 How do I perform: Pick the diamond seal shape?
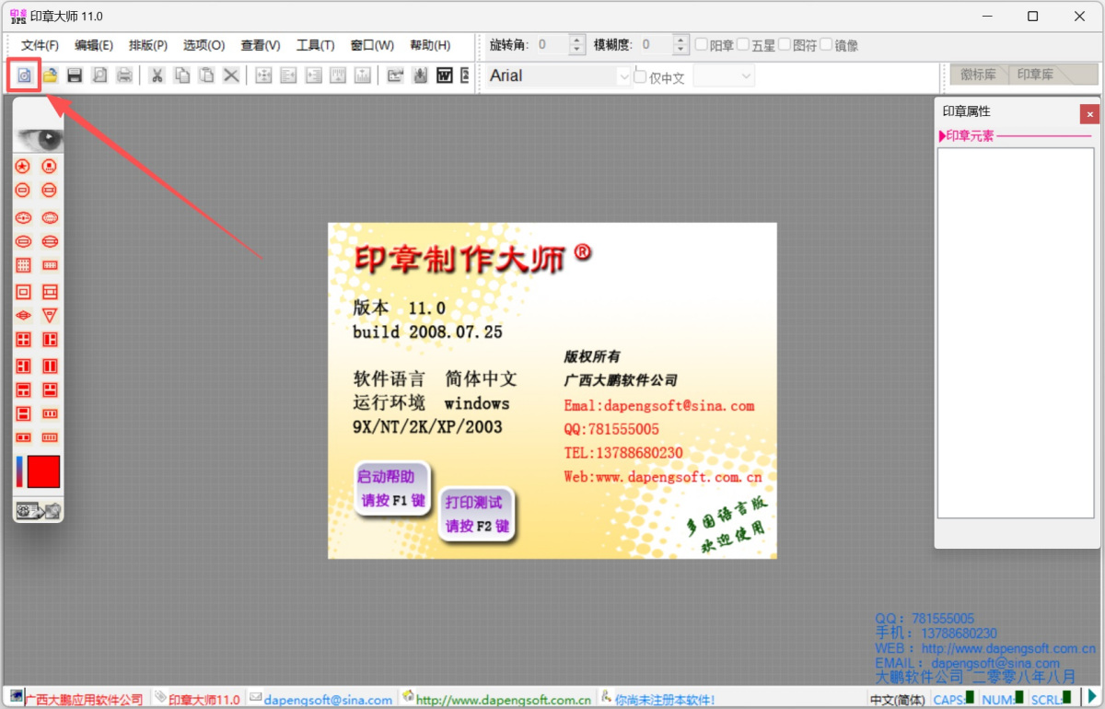point(23,316)
